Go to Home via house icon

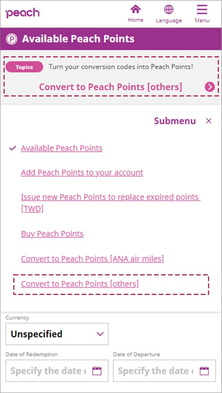(x=136, y=9)
